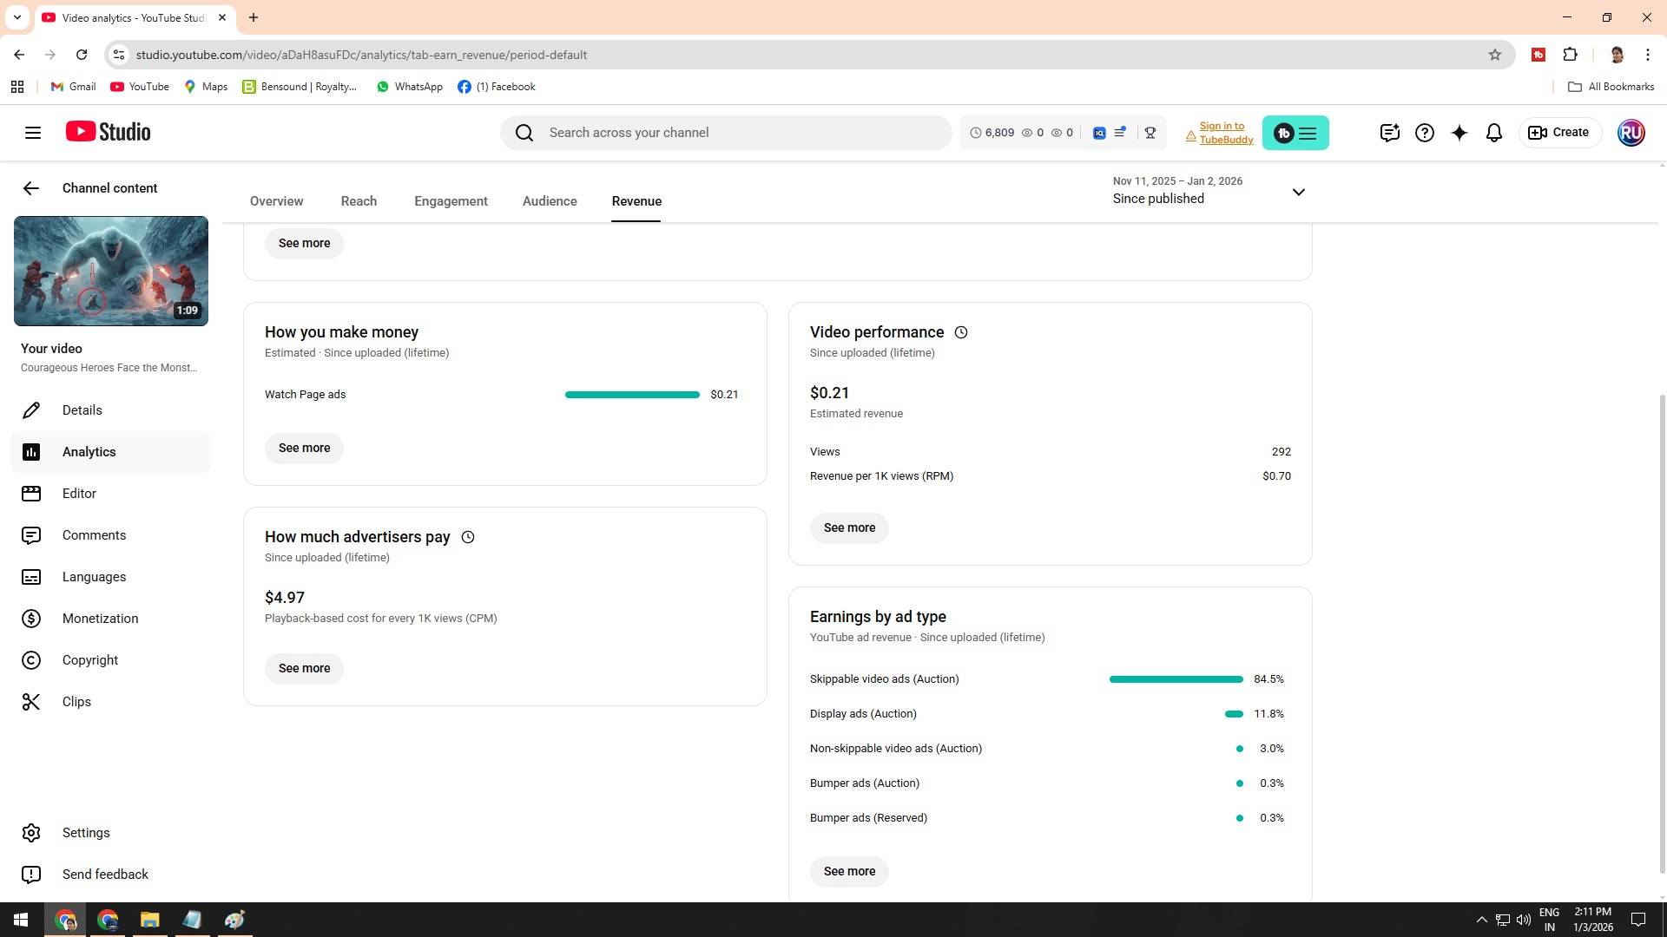Click the Sign in to TubeBuddy link

(x=1225, y=133)
